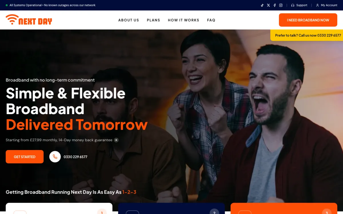Image resolution: width=343 pixels, height=214 pixels.
Task: Click the 0330 229 6577 number beside phone icon
Action: click(x=75, y=157)
